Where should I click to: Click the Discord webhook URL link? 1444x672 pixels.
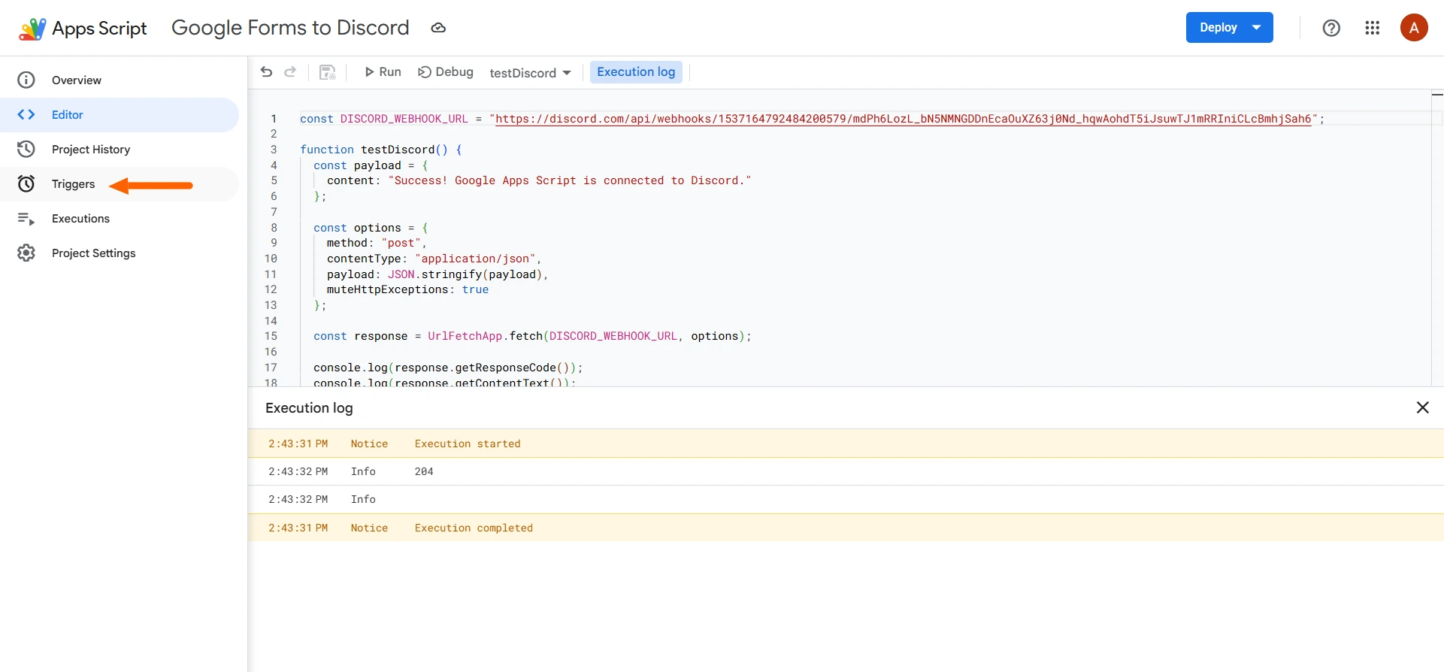pos(903,119)
